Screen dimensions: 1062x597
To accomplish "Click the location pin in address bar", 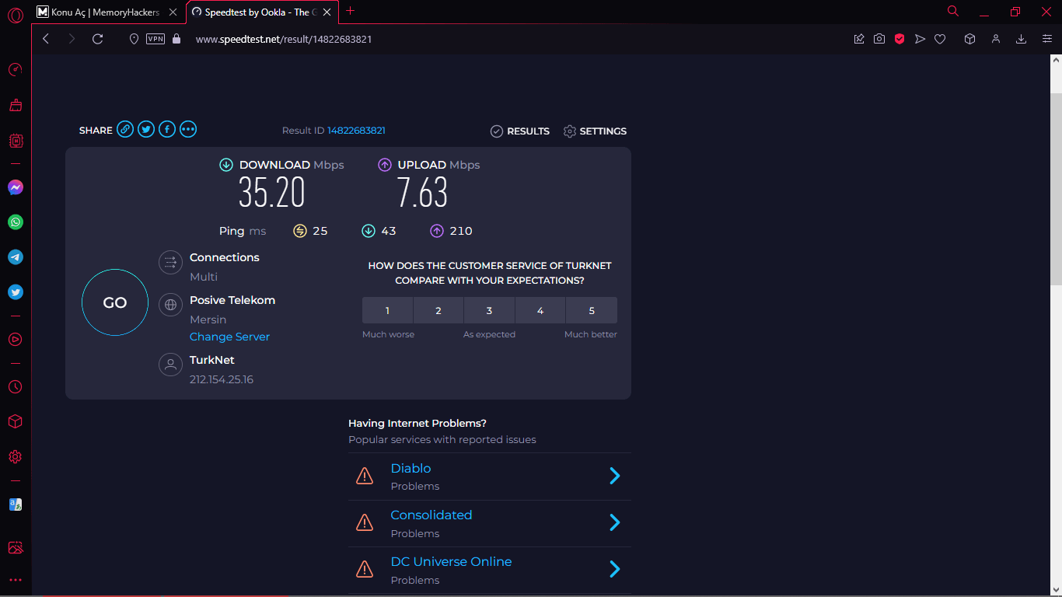I will coord(134,39).
